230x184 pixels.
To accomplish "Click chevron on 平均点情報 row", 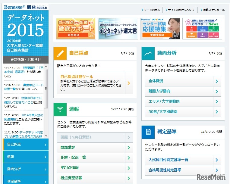I will click(x=129, y=168).
